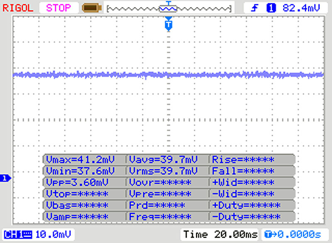Select the Rise time measurement
The width and height of the screenshot is (332, 243).
tap(243, 160)
